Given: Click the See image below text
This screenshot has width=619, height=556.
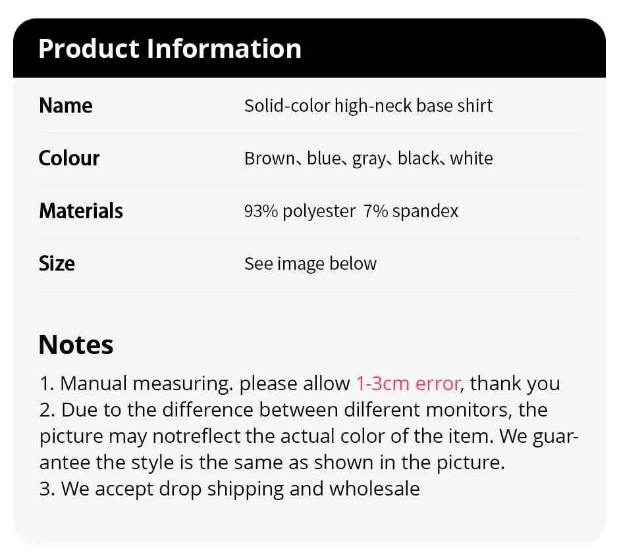Looking at the screenshot, I should [x=310, y=264].
